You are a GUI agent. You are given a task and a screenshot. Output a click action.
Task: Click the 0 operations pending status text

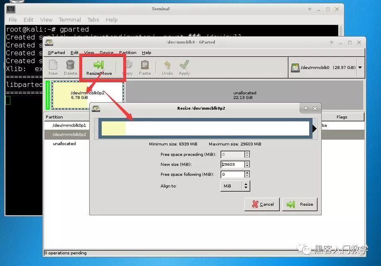(x=66, y=253)
